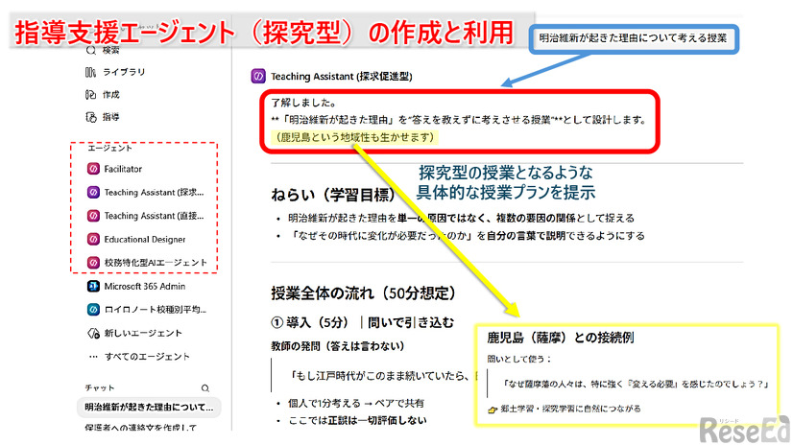
Task: Click the 検索 search label
Action: pyautogui.click(x=111, y=50)
